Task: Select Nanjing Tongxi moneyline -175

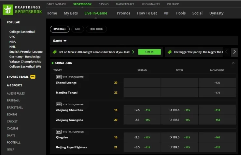Action: coord(217,93)
